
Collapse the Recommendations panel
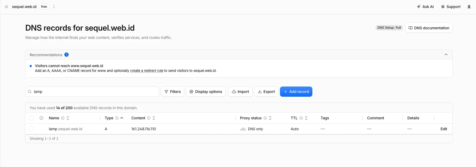pos(446,55)
